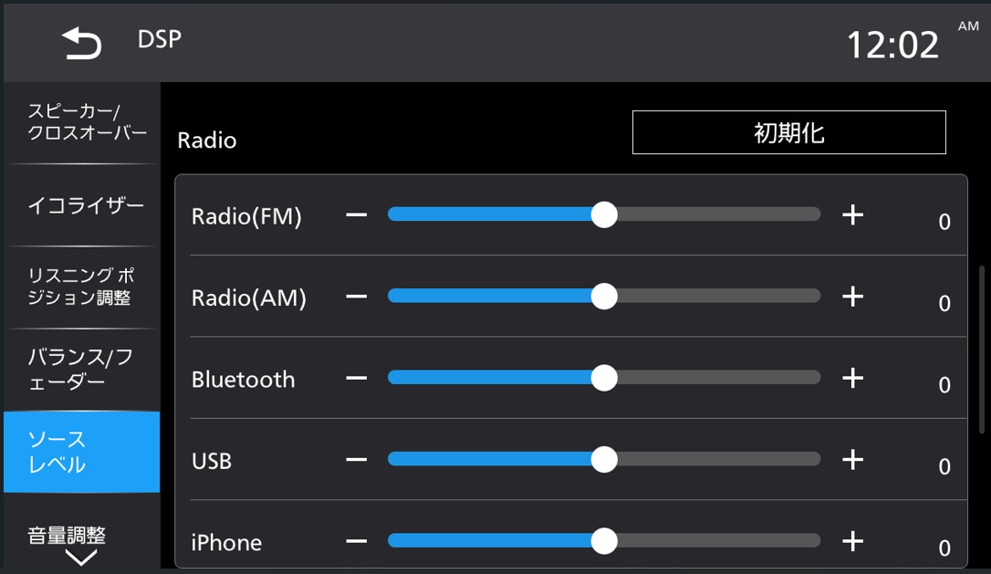
Task: Increase USB source level using plus
Action: 852,460
